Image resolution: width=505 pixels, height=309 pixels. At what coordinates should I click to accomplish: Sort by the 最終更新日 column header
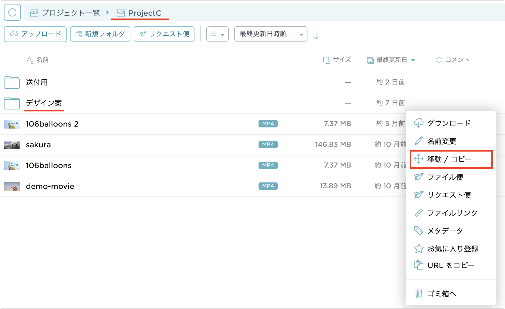point(391,60)
